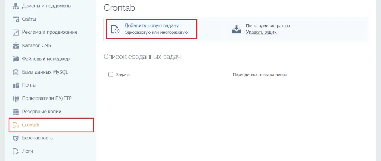The image size is (381, 161).
Task: Select the Crontab item in sidebar
Action: (31, 125)
